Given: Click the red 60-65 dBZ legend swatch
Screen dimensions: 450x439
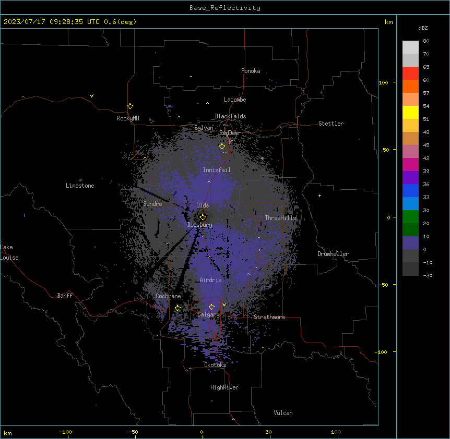Looking at the screenshot, I should (410, 73).
